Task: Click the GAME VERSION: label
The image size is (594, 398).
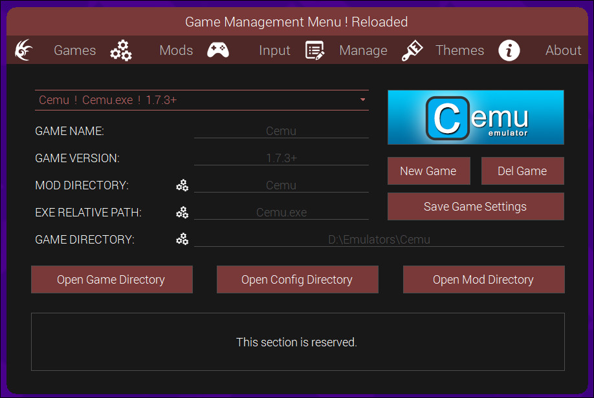Action: (77, 158)
